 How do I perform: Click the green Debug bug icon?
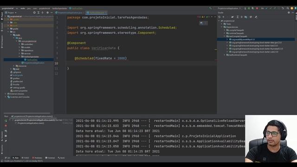pos(249,8)
